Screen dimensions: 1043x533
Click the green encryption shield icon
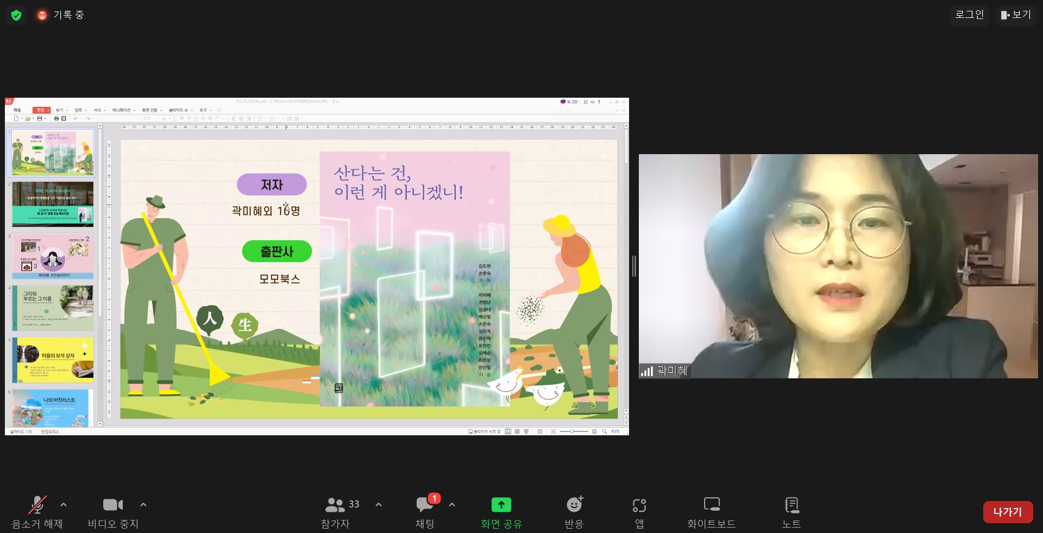pyautogui.click(x=16, y=15)
